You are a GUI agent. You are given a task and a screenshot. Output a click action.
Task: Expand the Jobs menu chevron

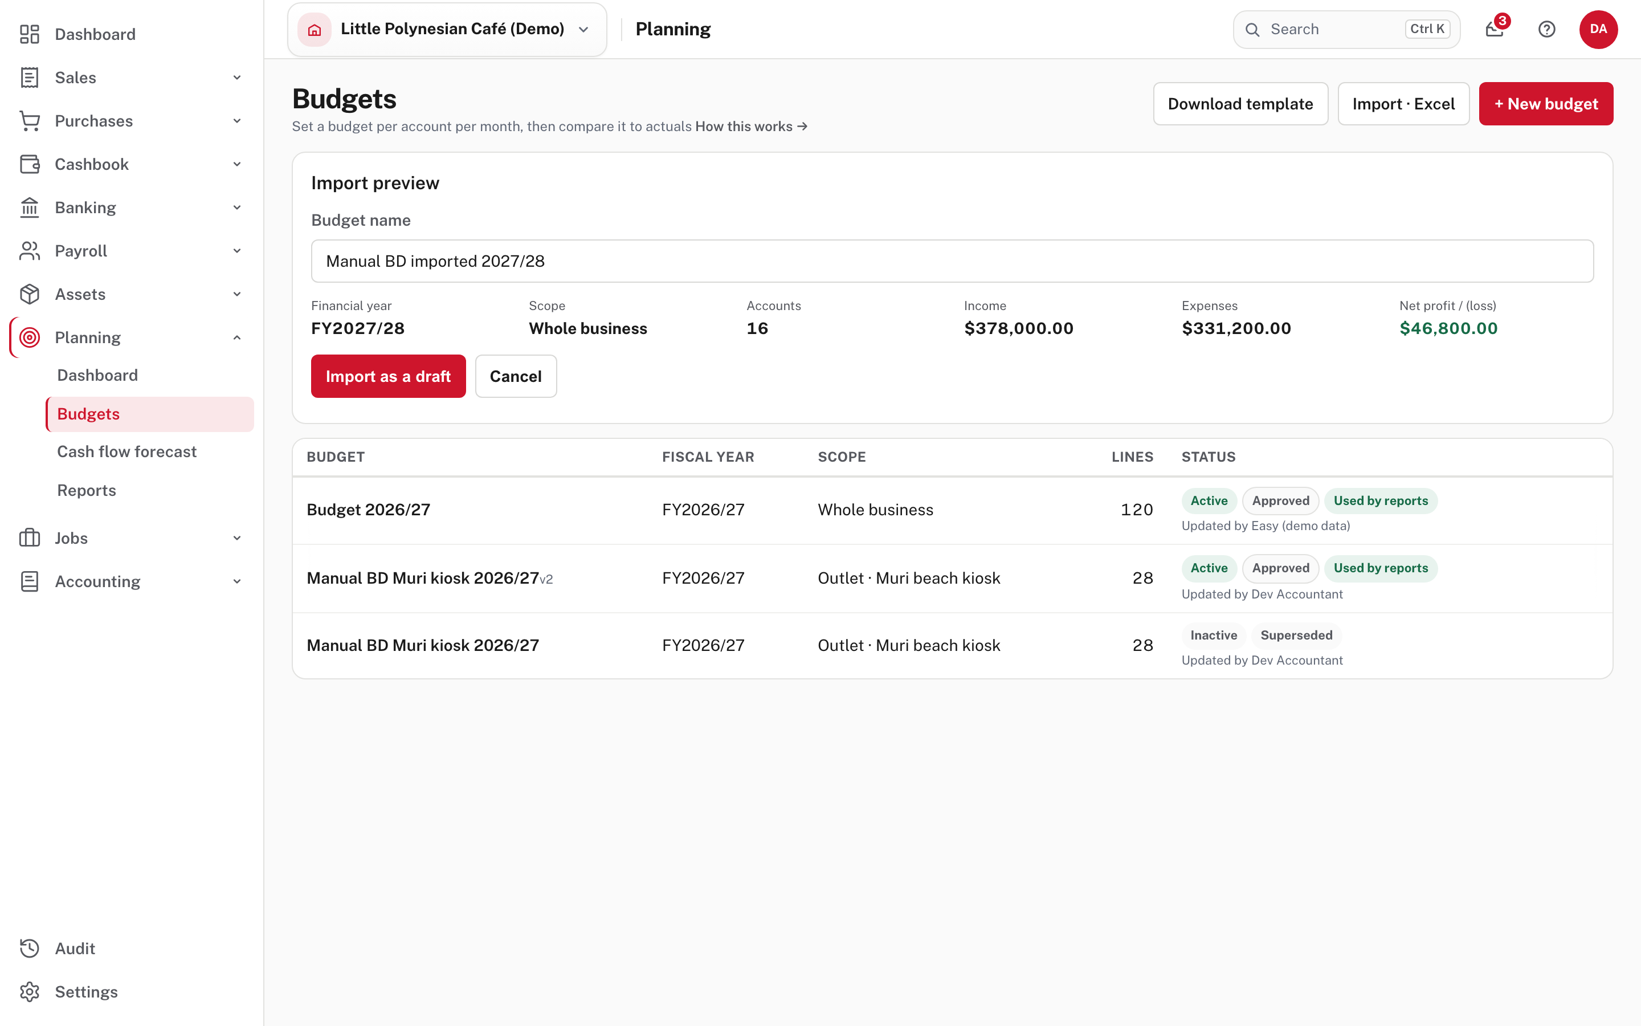[238, 538]
